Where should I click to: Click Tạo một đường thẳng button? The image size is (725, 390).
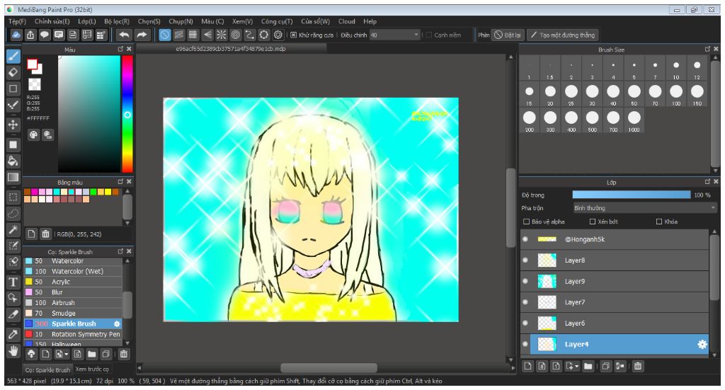click(x=562, y=35)
